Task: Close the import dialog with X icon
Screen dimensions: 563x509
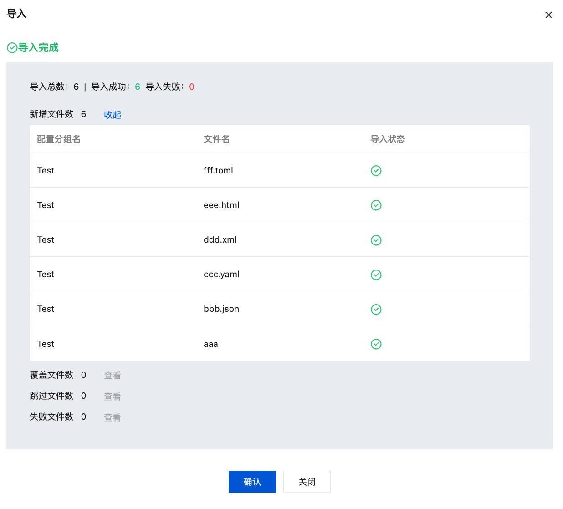Action: point(548,15)
